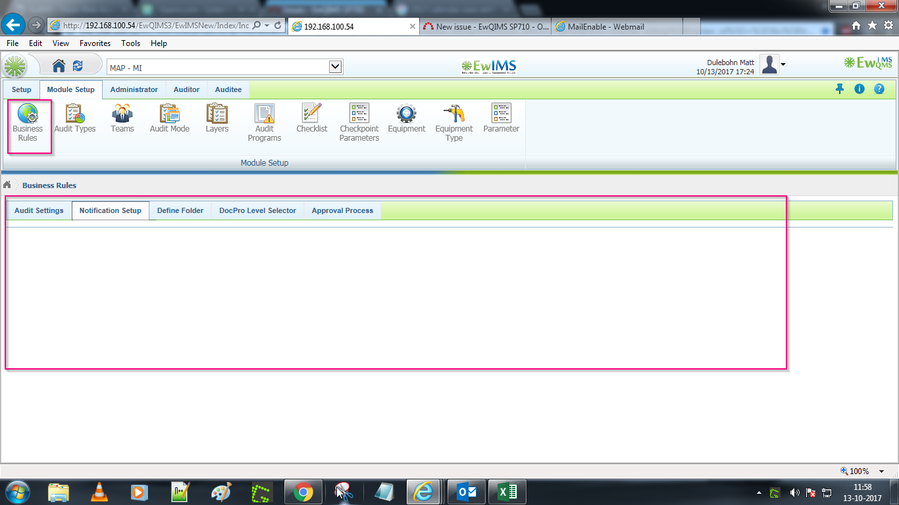Open Equipment gear icon
This screenshot has width=899, height=505.
tap(407, 119)
